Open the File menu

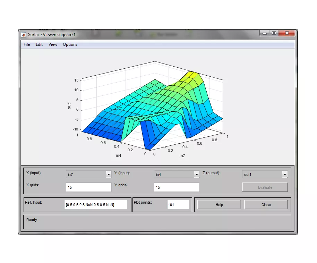[x=27, y=44]
